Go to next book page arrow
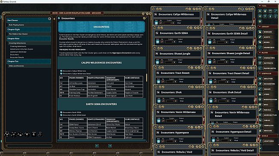Viewport: 279px width, 156px height. [110, 146]
